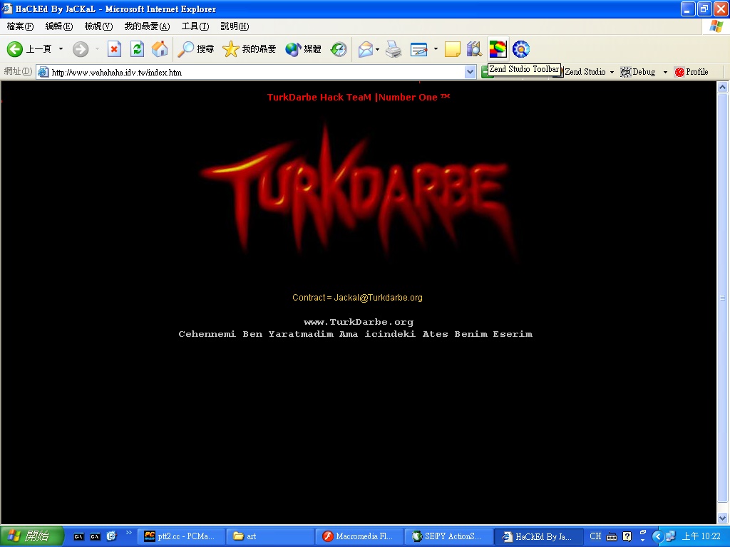Click the Jackal@Turkdarbe.org contact text
This screenshot has width=730, height=547.
[x=378, y=298]
